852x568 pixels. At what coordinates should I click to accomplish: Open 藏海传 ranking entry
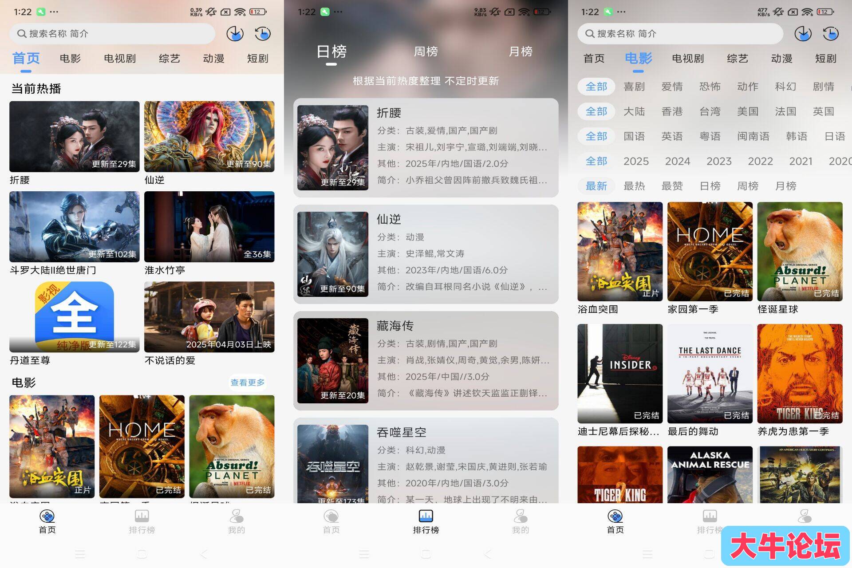426,360
